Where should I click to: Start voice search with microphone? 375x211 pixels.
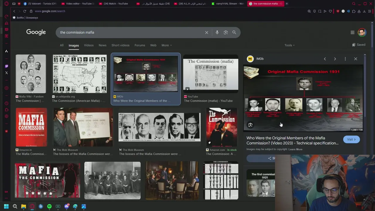point(217,33)
